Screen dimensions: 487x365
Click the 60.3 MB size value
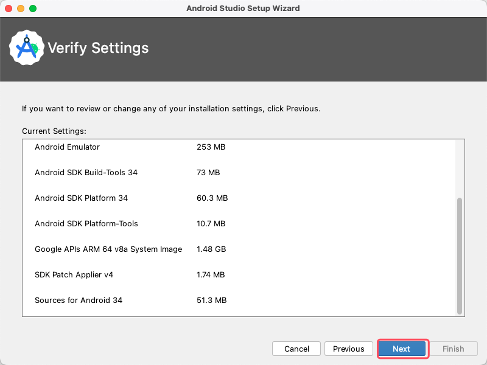[212, 198]
